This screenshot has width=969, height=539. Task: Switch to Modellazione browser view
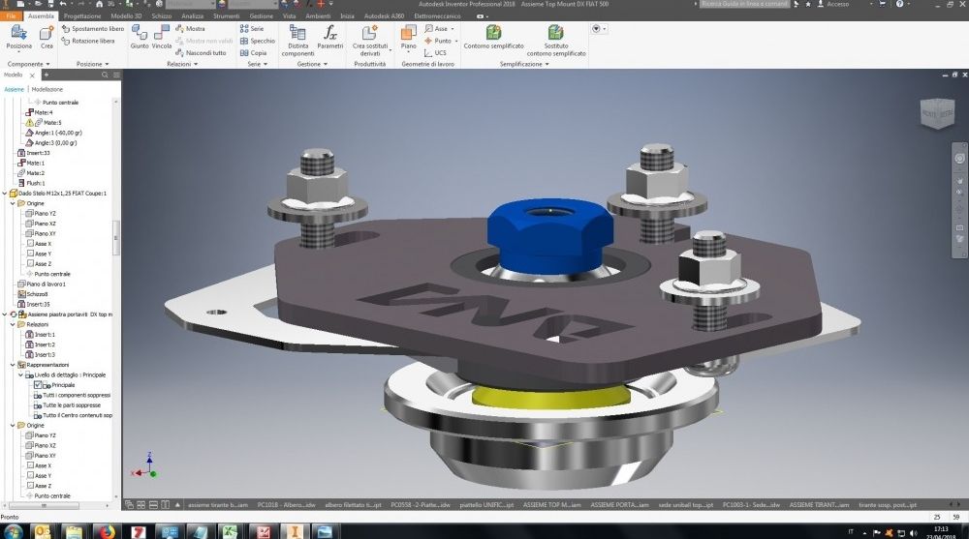pyautogui.click(x=47, y=90)
